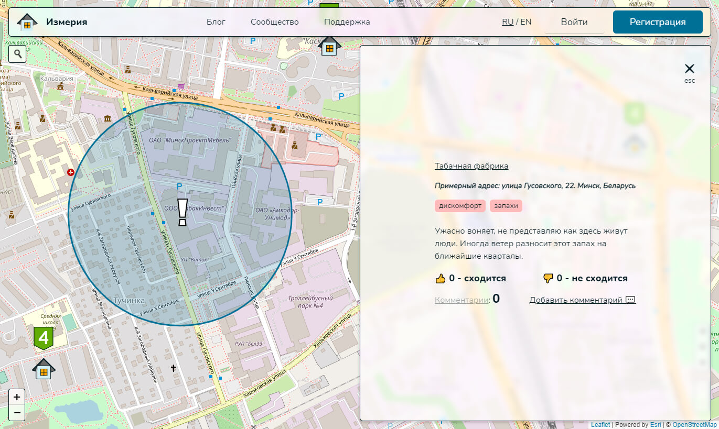
Task: Click the exclamation mark marker in circle
Action: [x=182, y=212]
